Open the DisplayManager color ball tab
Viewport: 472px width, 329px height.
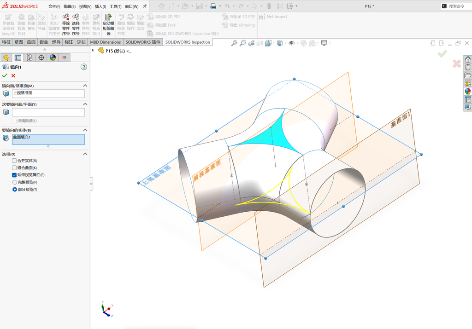(53, 58)
